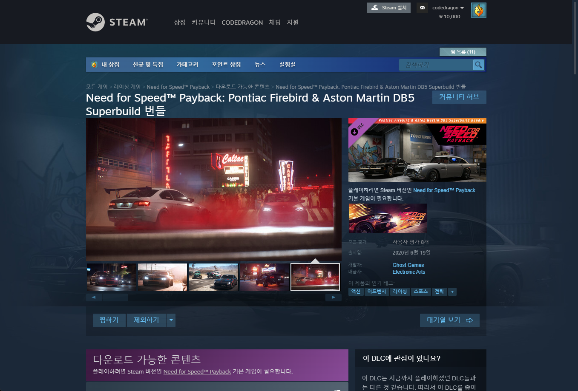The image size is (578, 391).
Task: Open the 지원 menu
Action: 293,22
